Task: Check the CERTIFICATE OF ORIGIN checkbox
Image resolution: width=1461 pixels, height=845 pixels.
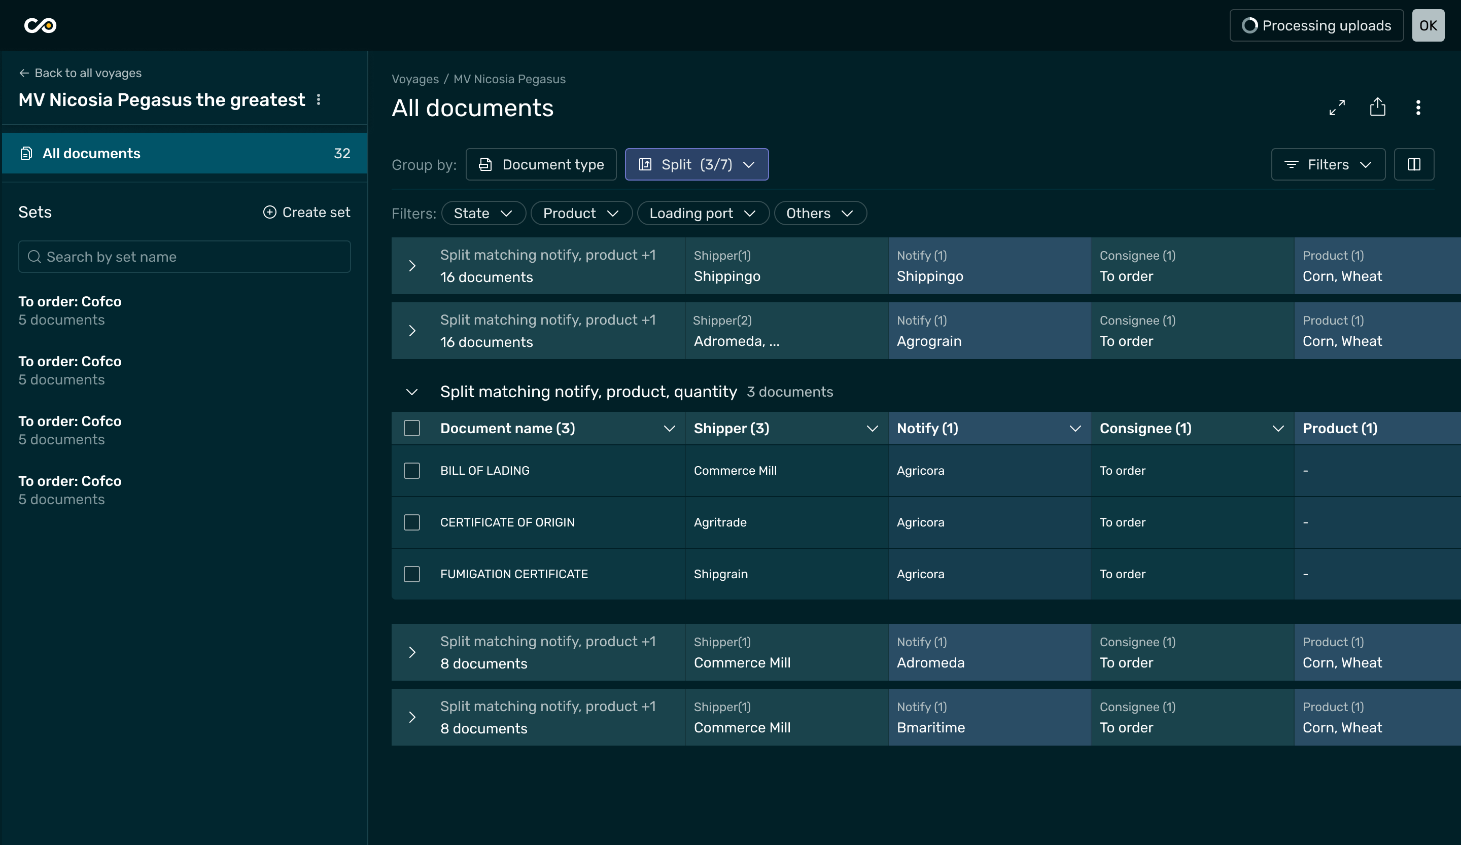Action: pyautogui.click(x=411, y=522)
